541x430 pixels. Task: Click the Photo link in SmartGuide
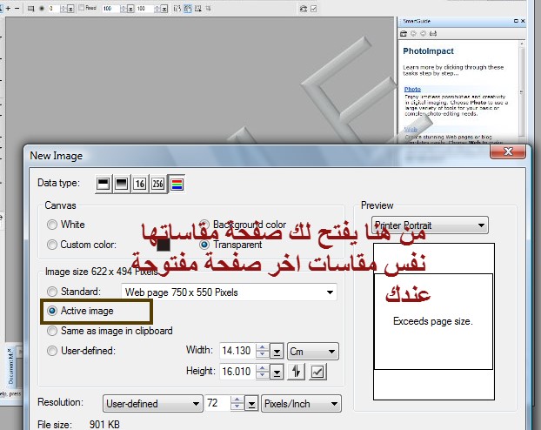pyautogui.click(x=412, y=89)
